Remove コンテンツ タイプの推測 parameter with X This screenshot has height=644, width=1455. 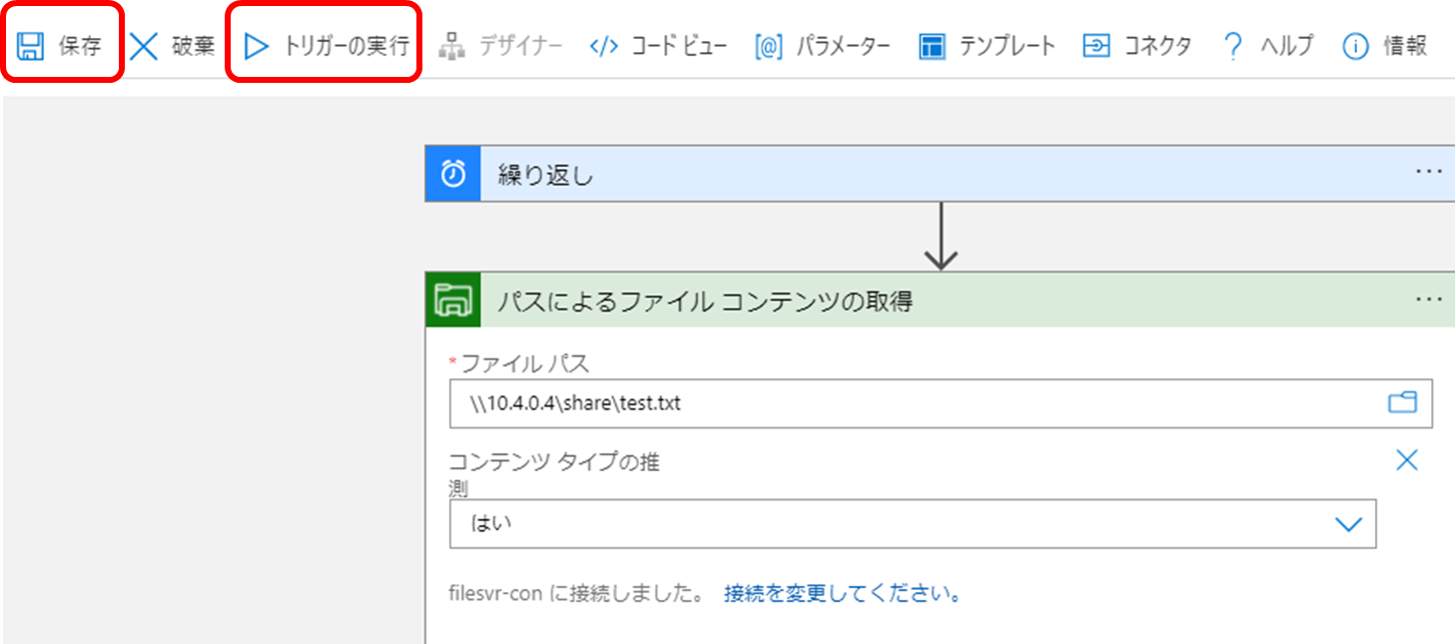coord(1406,460)
